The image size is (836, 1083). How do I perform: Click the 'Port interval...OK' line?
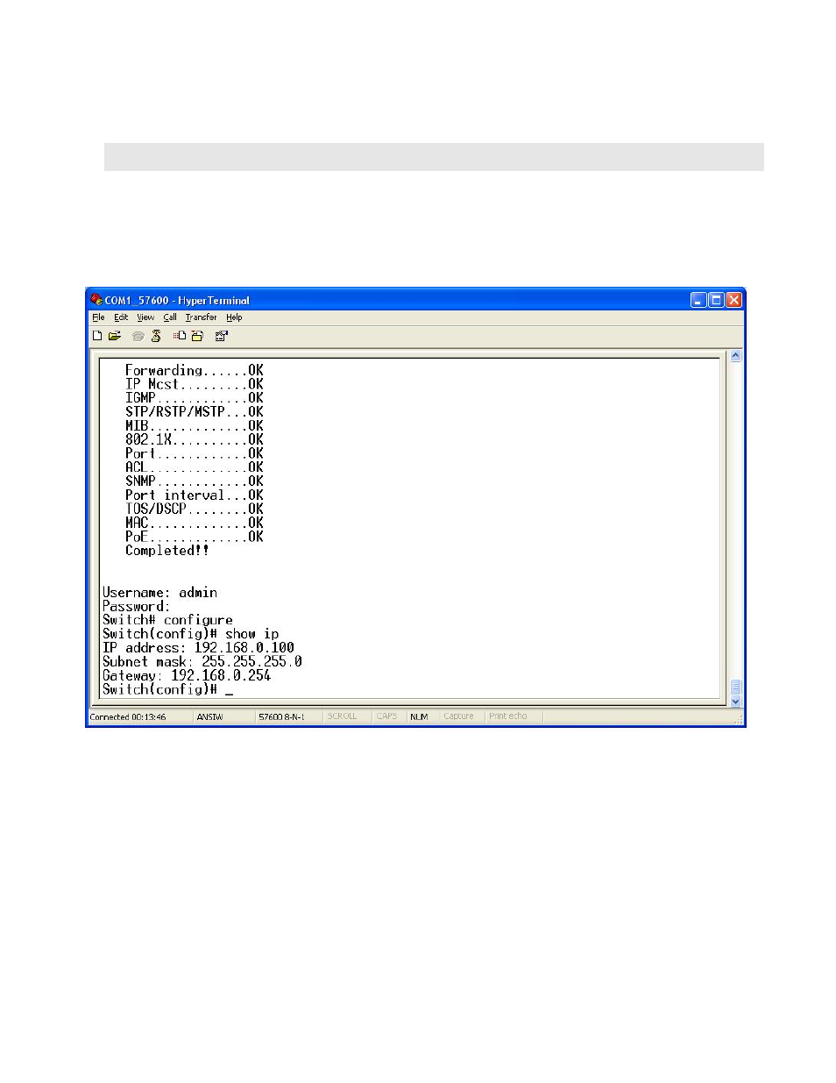coord(195,495)
